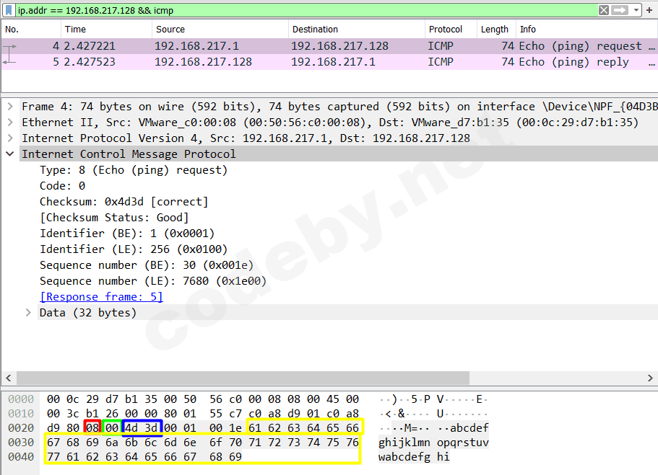658x475 pixels.
Task: Select the Code: 0 field
Action: click(63, 185)
